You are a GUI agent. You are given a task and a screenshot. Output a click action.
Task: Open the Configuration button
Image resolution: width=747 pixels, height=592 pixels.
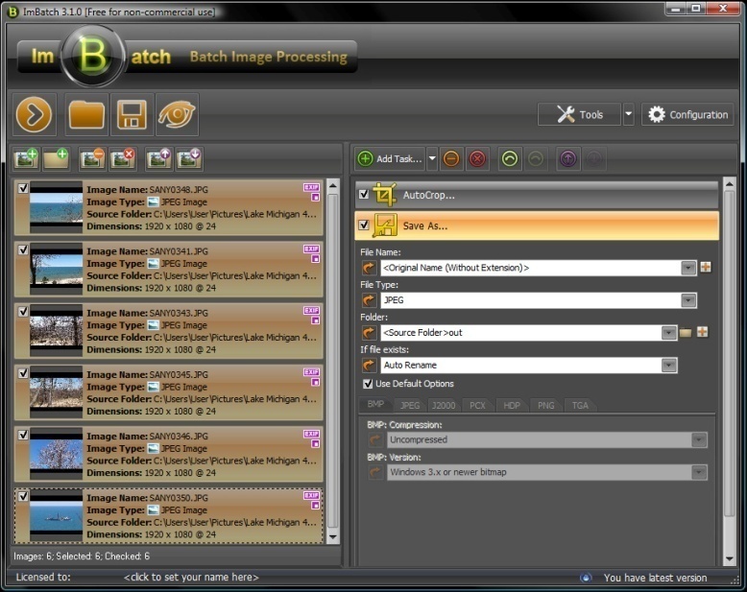687,115
